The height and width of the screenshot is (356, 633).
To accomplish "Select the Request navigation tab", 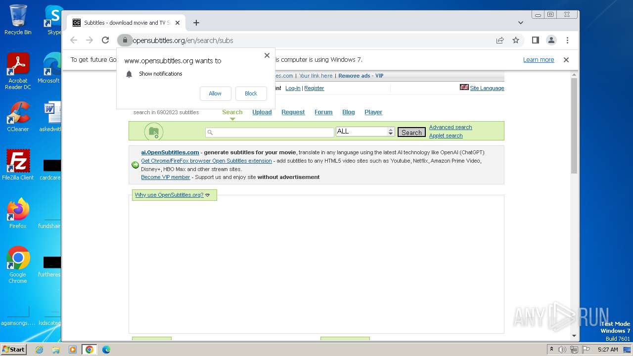I will coord(293,112).
